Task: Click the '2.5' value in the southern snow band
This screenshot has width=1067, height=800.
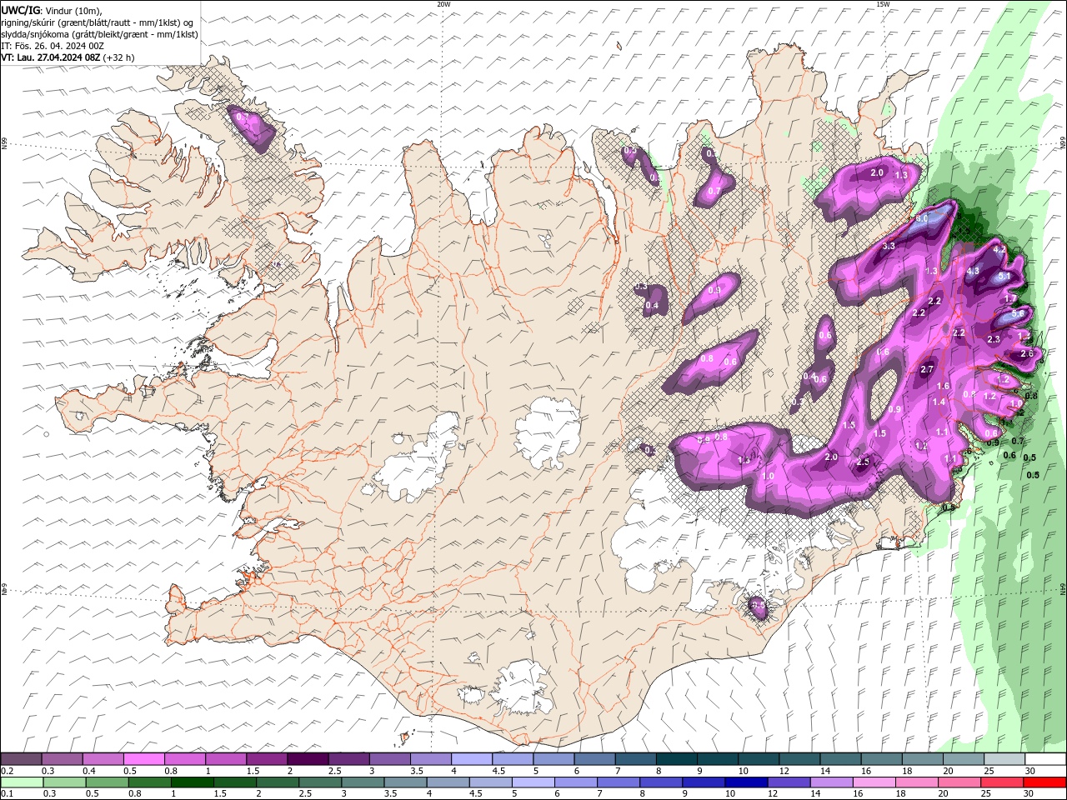Action: [x=864, y=462]
